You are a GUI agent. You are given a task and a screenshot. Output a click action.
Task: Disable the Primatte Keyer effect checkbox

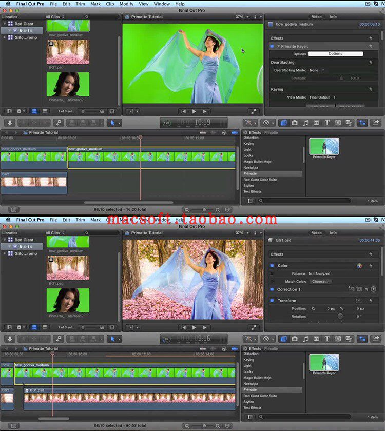tap(272, 46)
